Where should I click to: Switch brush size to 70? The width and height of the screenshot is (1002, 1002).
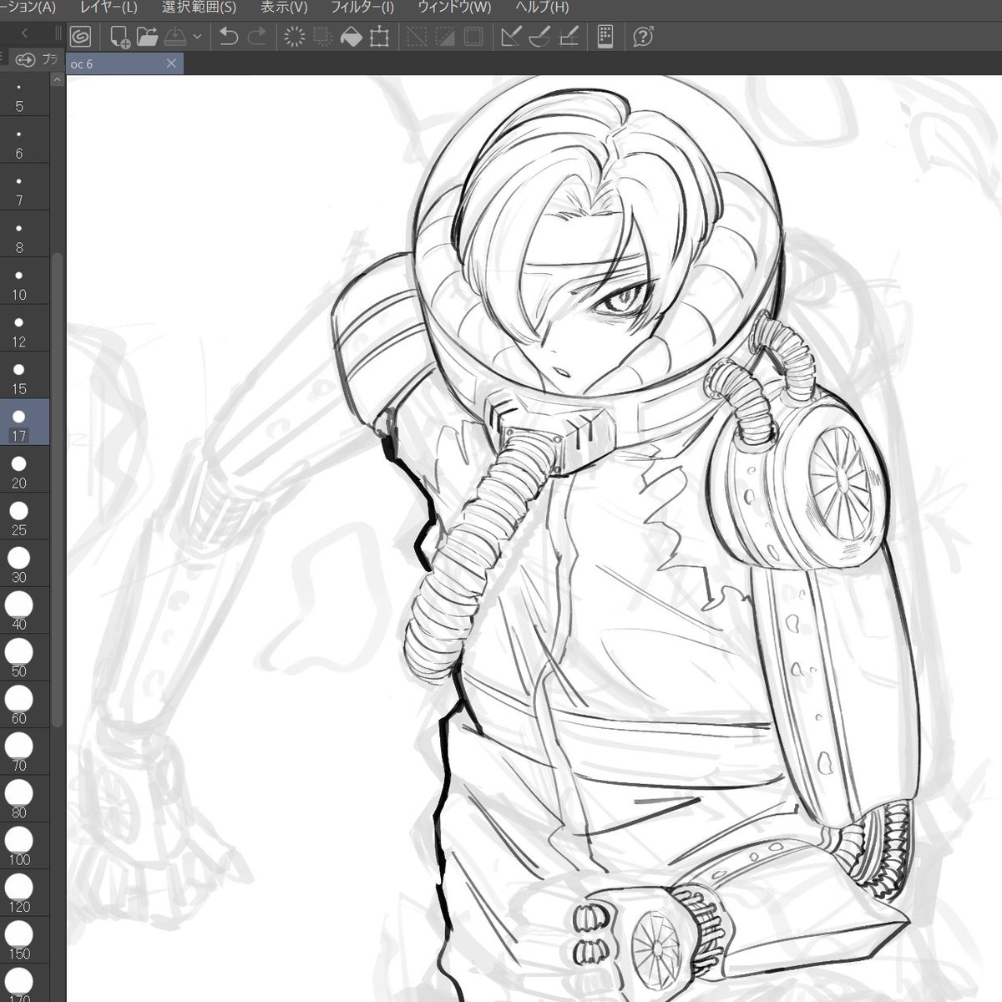[19, 752]
